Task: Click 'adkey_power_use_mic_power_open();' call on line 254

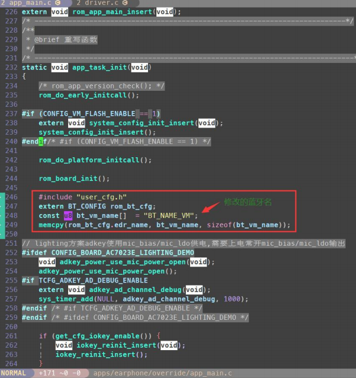Action: (108, 271)
